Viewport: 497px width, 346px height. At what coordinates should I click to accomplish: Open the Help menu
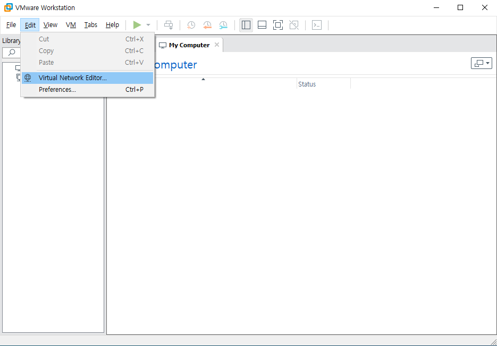tap(112, 25)
